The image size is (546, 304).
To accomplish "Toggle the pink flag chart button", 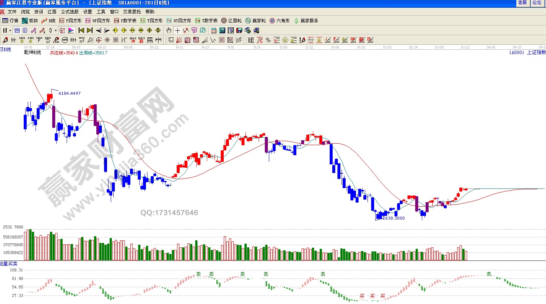I will (x=71, y=30).
